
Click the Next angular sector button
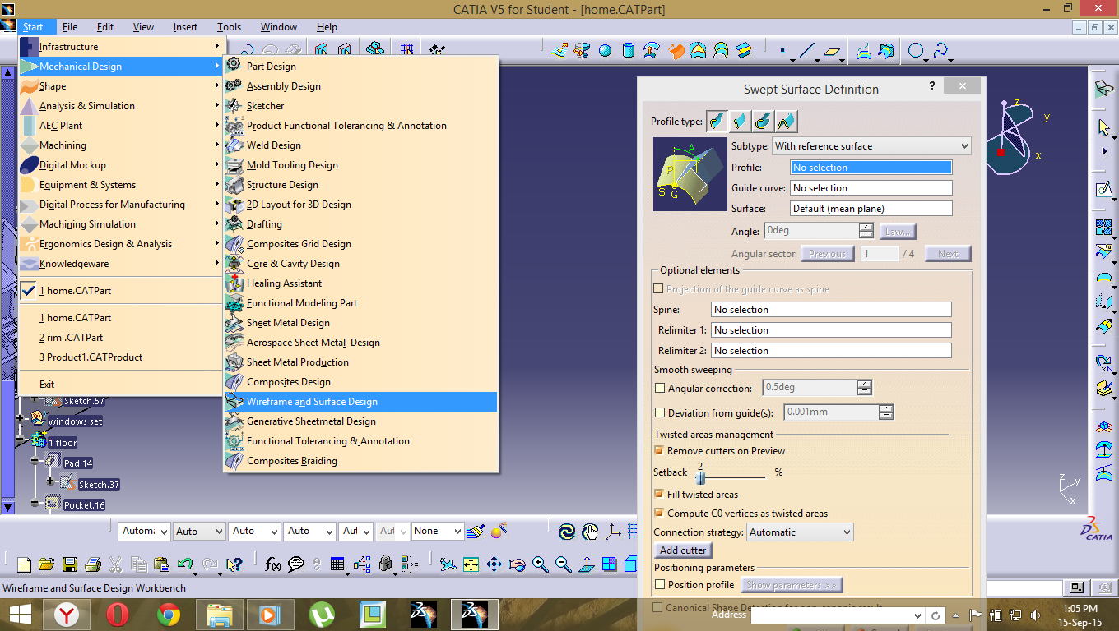pyautogui.click(x=948, y=254)
